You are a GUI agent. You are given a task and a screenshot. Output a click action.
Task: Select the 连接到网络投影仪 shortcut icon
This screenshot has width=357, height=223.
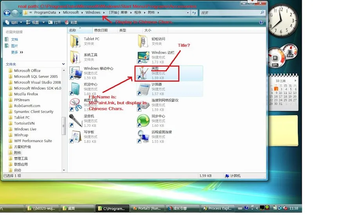143,106
